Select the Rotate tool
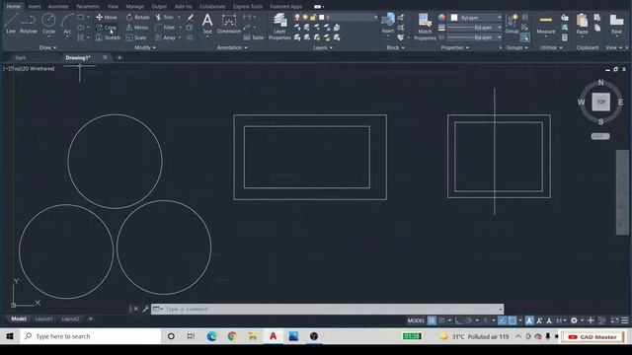The image size is (632, 355). click(x=137, y=18)
